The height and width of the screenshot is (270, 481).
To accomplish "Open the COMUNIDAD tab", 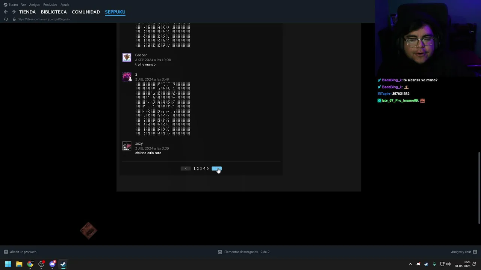I will (86, 12).
